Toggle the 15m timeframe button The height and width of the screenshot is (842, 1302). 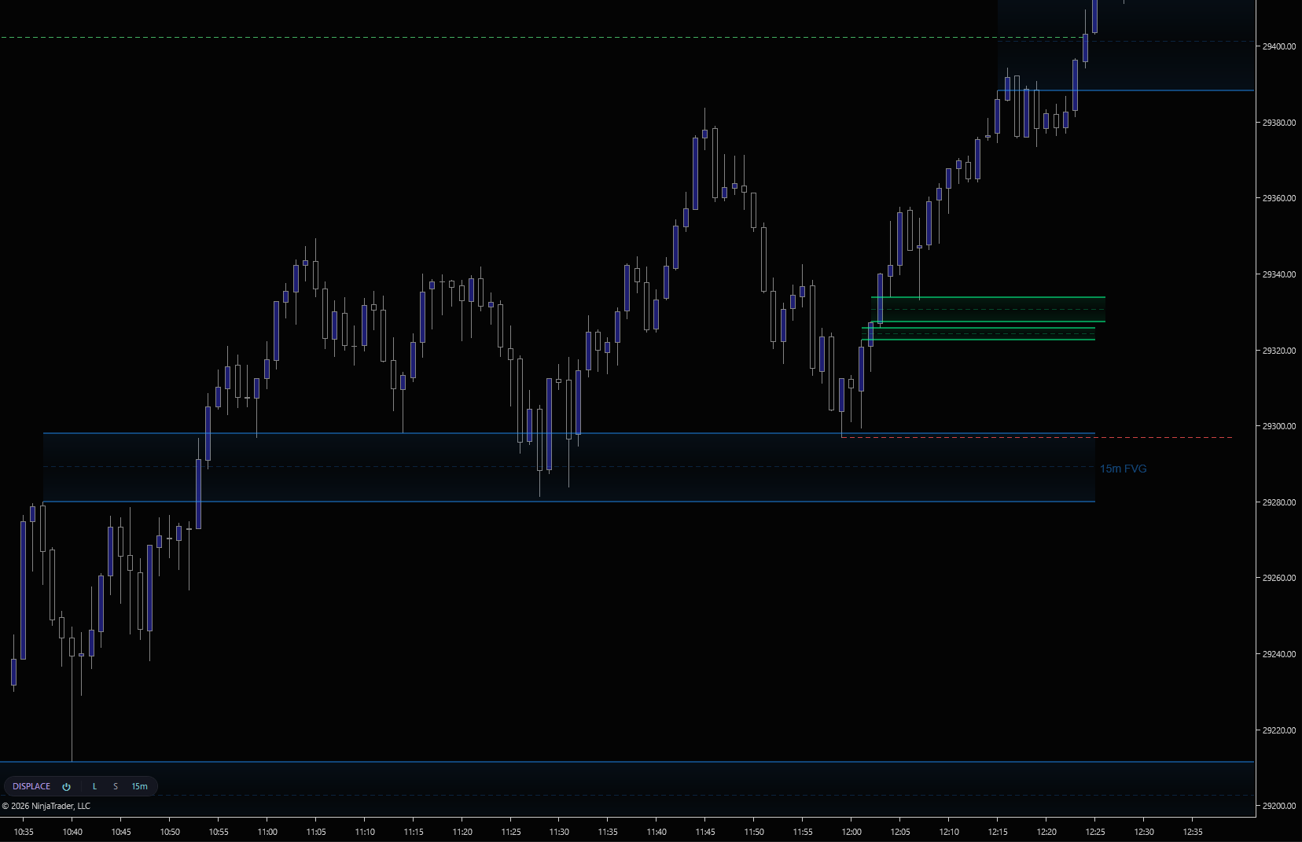pyautogui.click(x=139, y=786)
